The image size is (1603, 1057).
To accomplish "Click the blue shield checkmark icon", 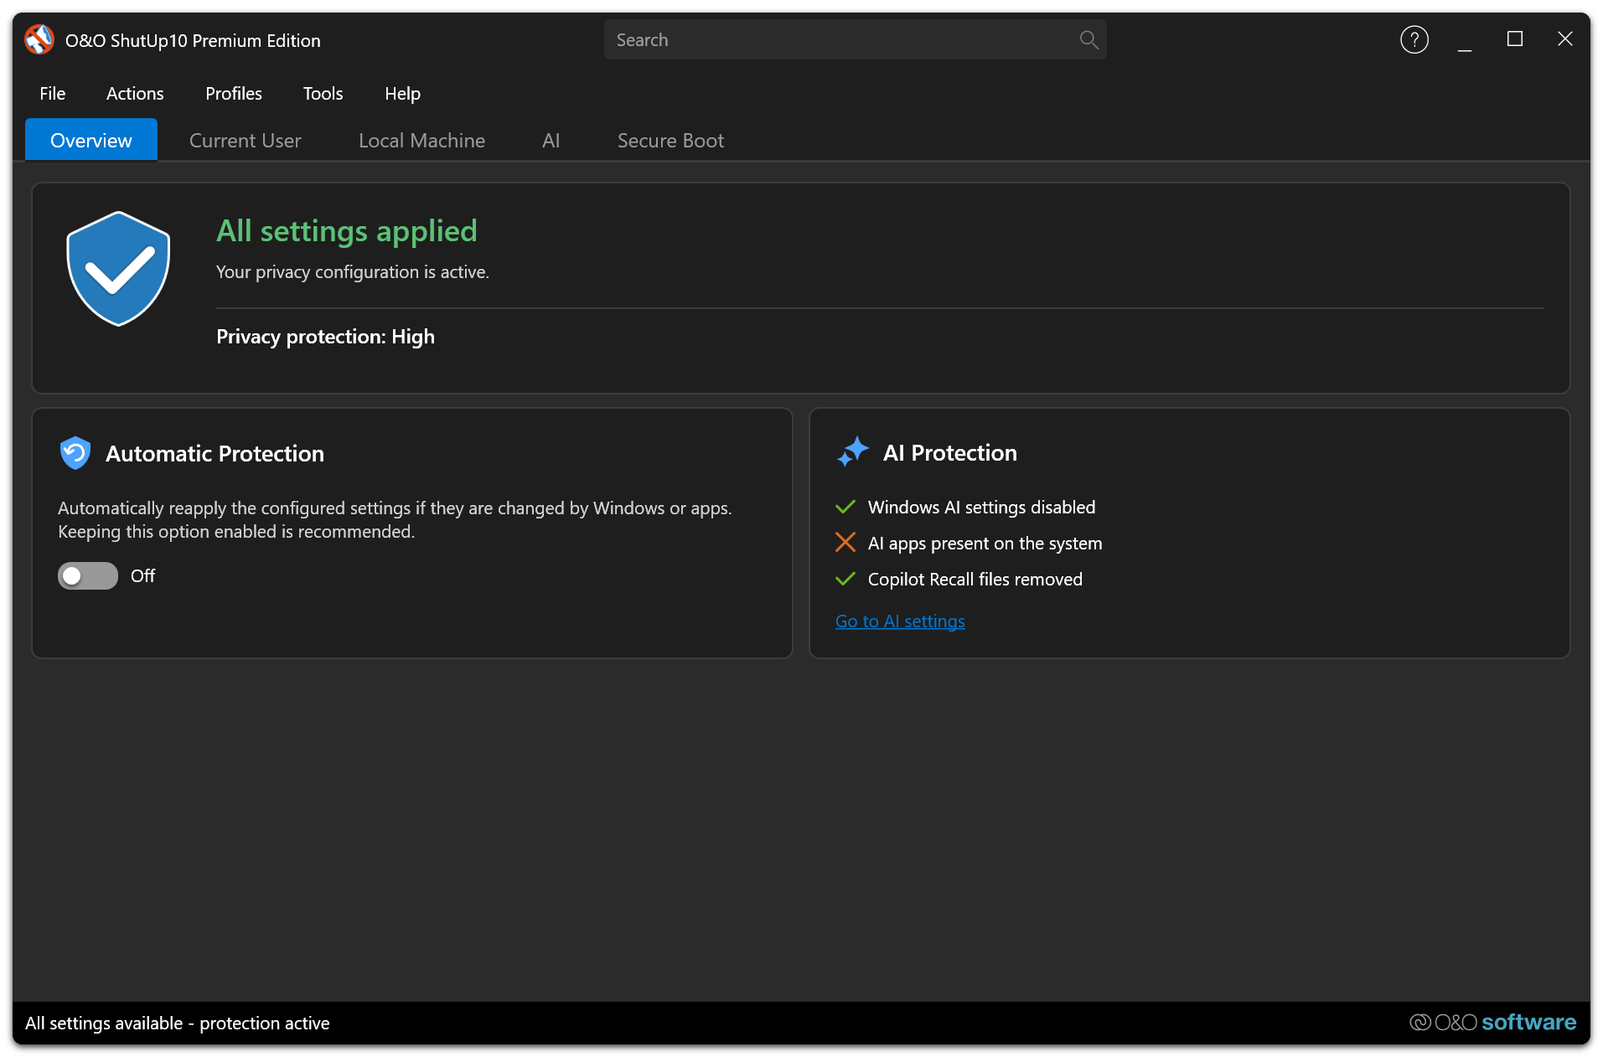I will pyautogui.click(x=118, y=269).
